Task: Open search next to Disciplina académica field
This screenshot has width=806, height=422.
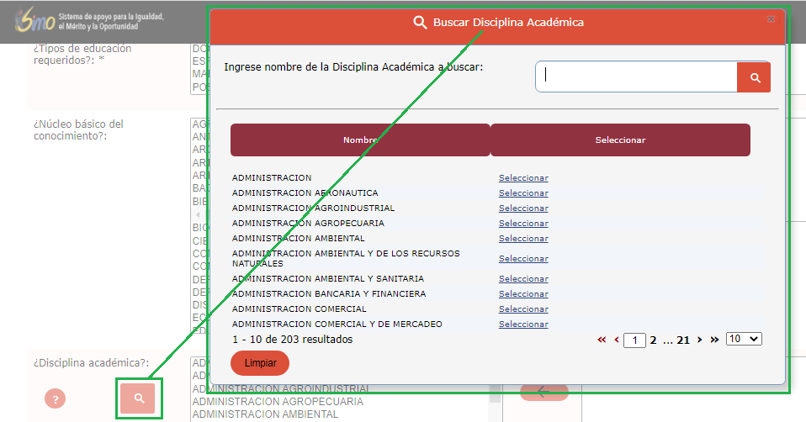Action: pos(140,398)
